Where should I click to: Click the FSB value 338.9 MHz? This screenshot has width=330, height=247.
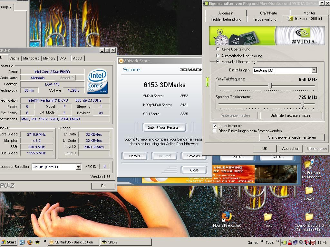[x=36, y=147]
